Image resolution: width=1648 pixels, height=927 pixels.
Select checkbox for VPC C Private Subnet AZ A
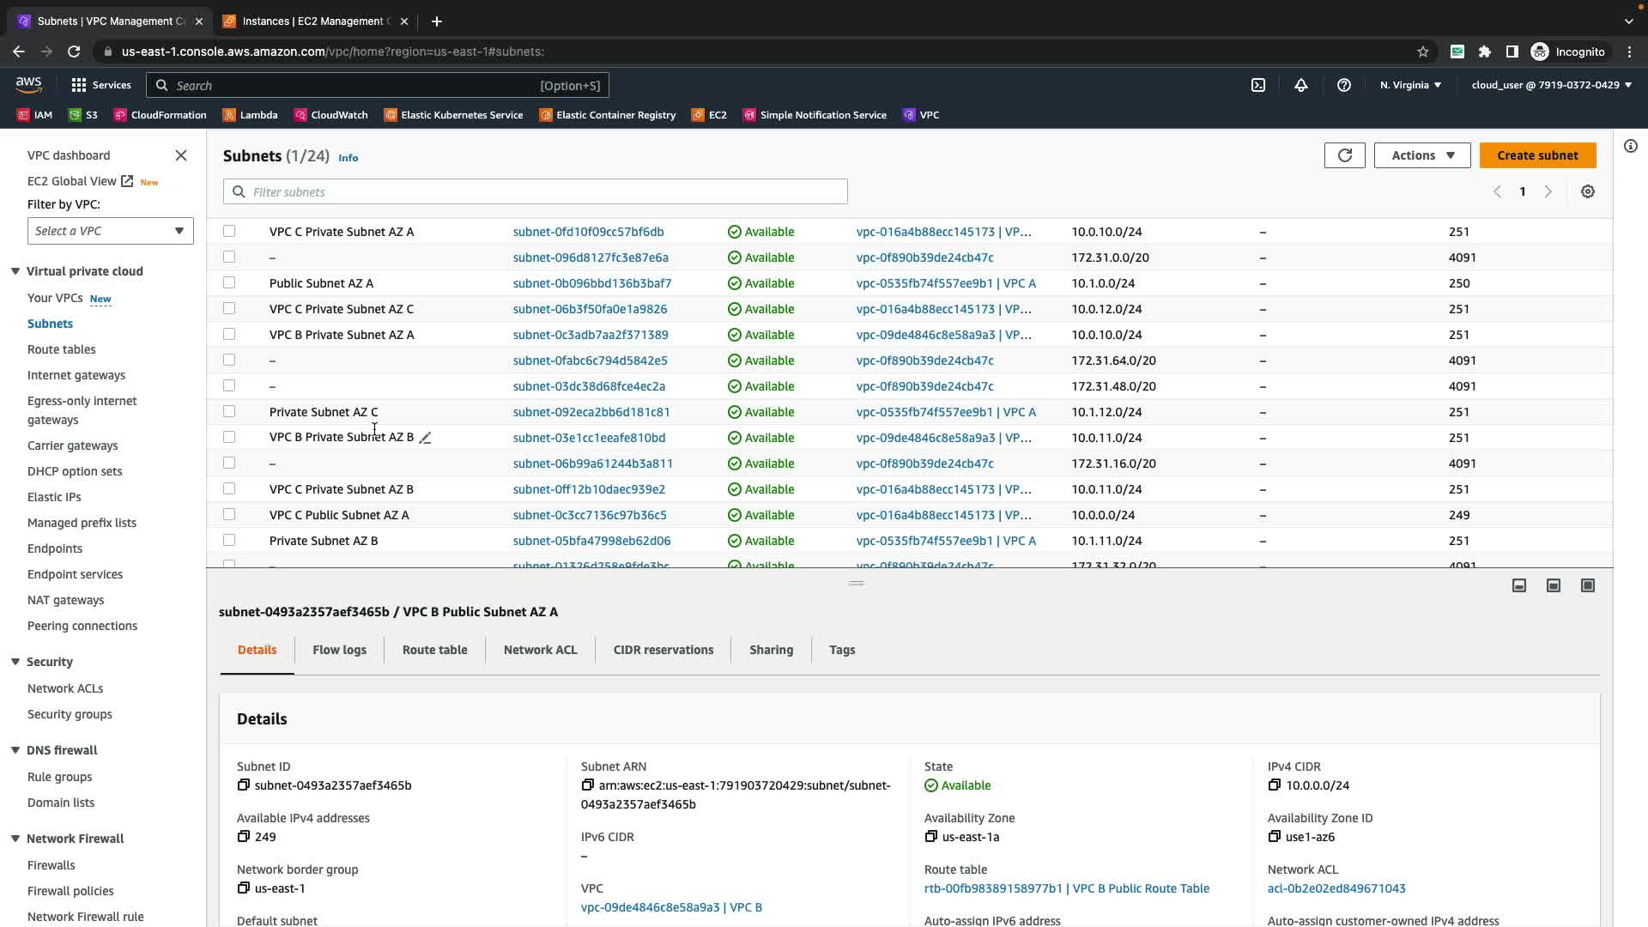pyautogui.click(x=229, y=231)
